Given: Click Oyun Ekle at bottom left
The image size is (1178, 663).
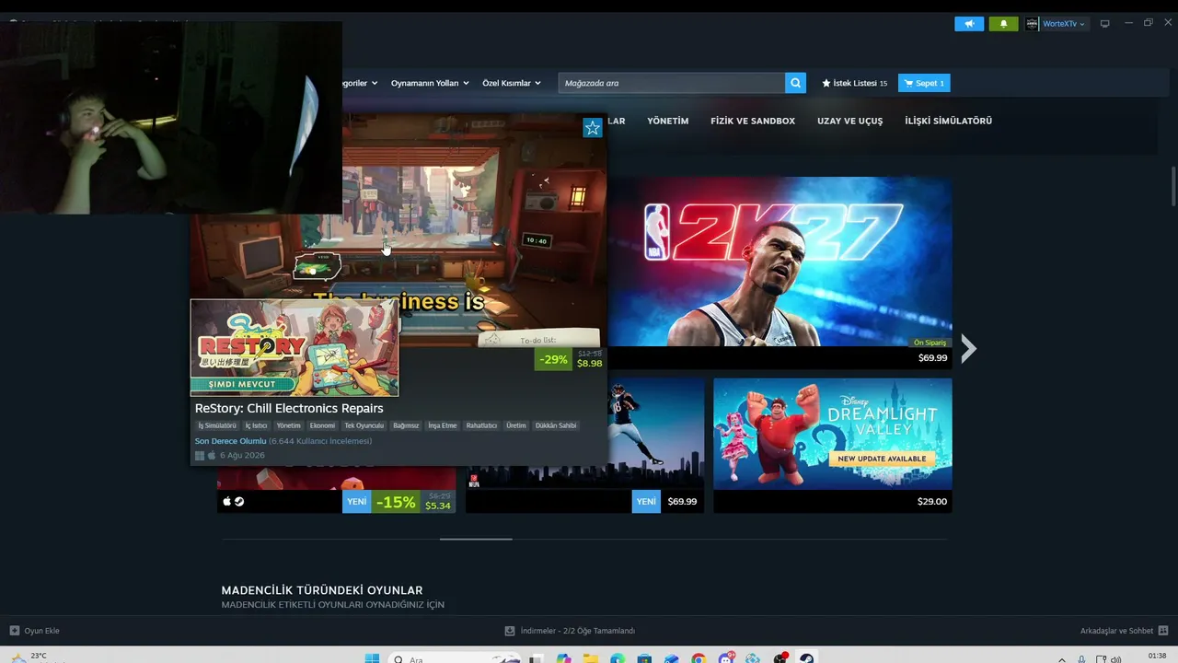Looking at the screenshot, I should (x=35, y=631).
